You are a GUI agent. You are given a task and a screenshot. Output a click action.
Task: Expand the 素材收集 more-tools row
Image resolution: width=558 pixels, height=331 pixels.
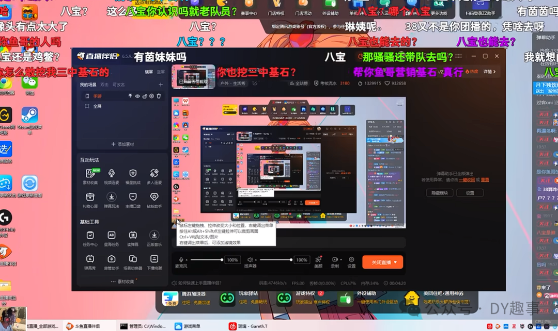(x=123, y=282)
